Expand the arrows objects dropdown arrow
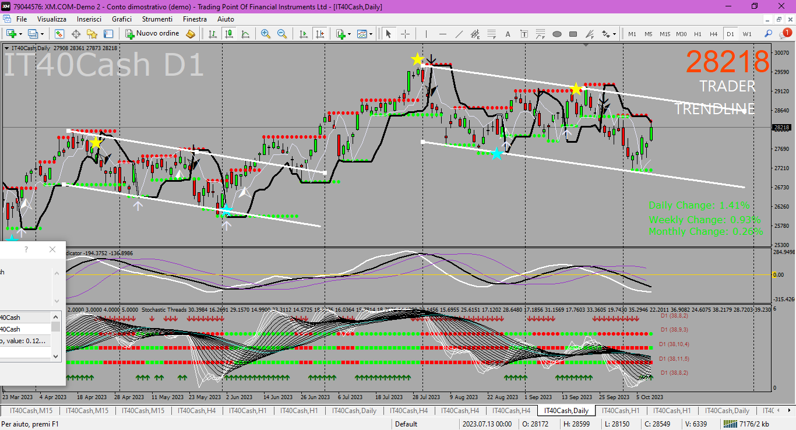Viewport: 796px width, 430px height. click(614, 34)
